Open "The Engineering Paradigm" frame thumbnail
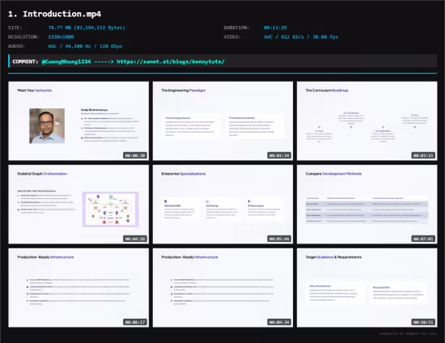This screenshot has width=445, height=343. tap(222, 121)
